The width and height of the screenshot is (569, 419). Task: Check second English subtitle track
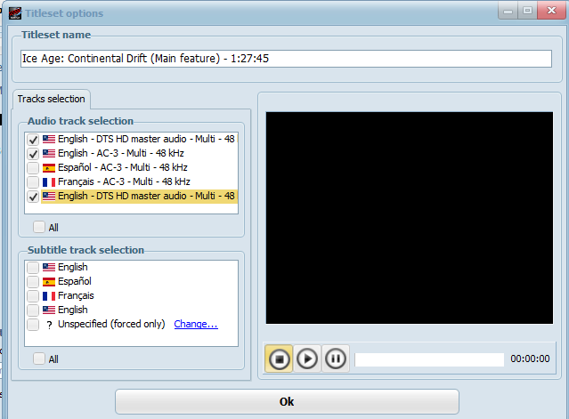point(33,310)
